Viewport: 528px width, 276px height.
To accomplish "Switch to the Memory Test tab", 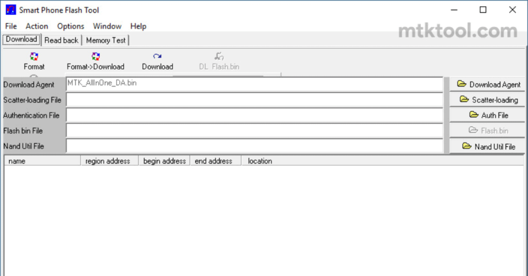I will [x=106, y=40].
